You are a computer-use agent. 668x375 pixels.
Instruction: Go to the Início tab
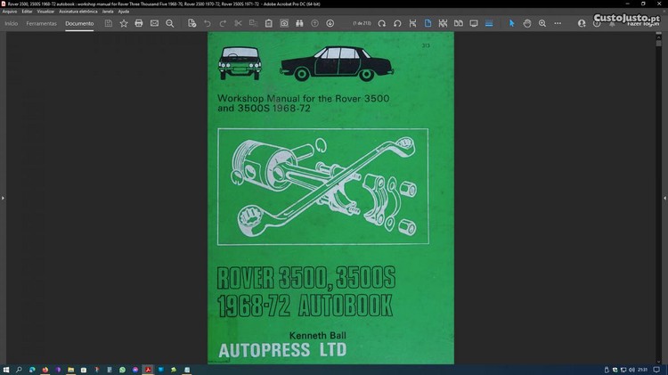click(x=11, y=23)
